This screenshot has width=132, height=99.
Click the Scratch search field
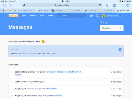click(x=71, y=16)
